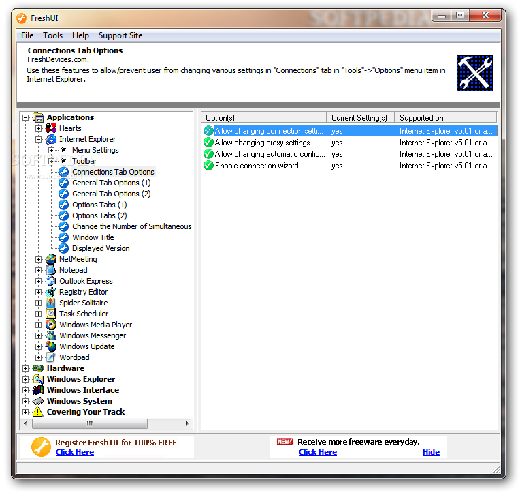Expand the Covering Your Track category
Screen dimensions: 520x493
coord(26,413)
